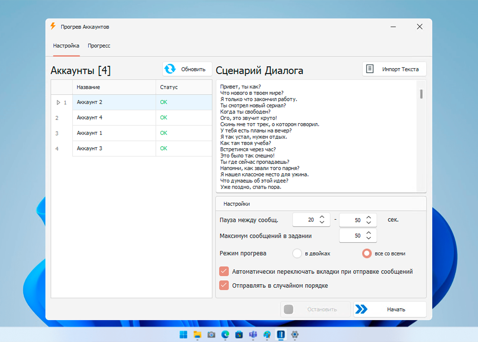This screenshot has width=478, height=342.
Task: Click the lightning bolt app icon
Action: pos(53,26)
